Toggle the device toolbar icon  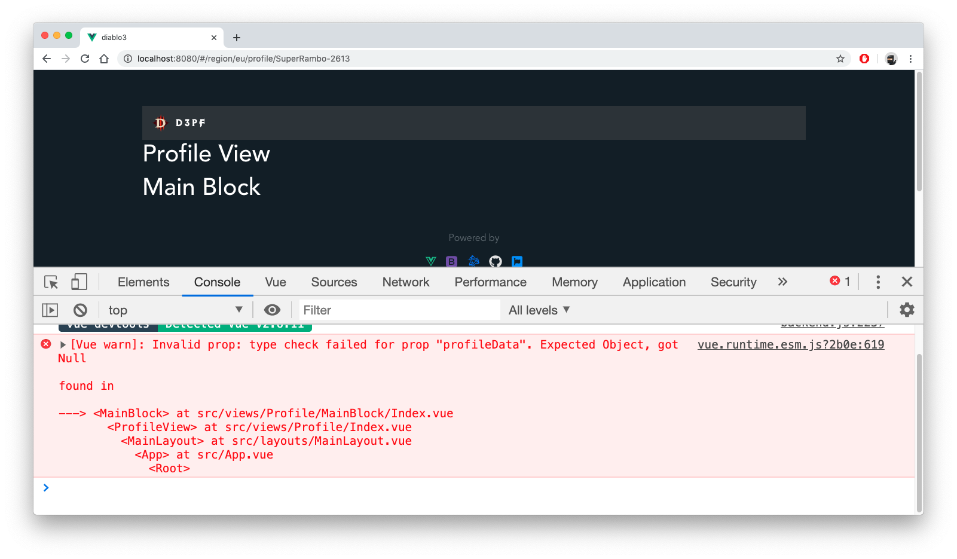tap(79, 282)
